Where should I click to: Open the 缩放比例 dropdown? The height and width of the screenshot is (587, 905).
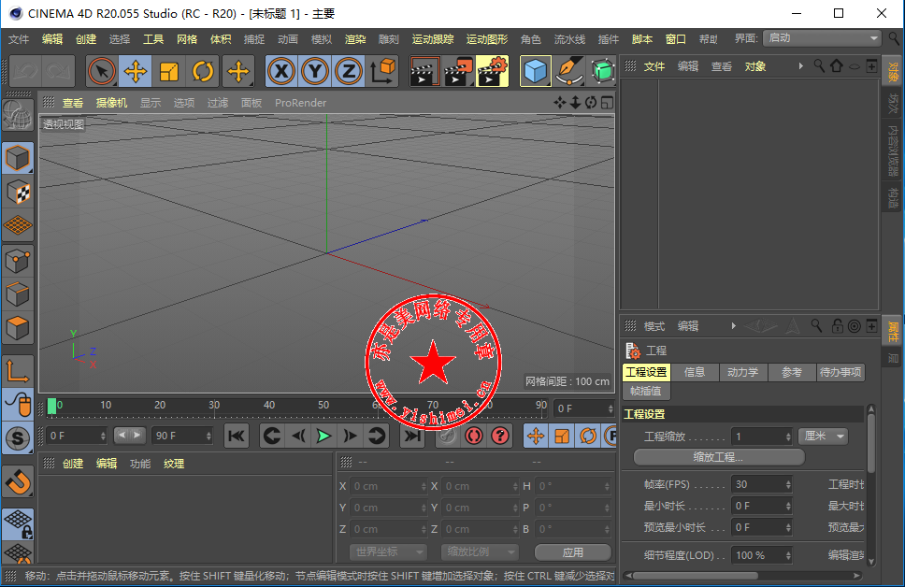coord(479,551)
